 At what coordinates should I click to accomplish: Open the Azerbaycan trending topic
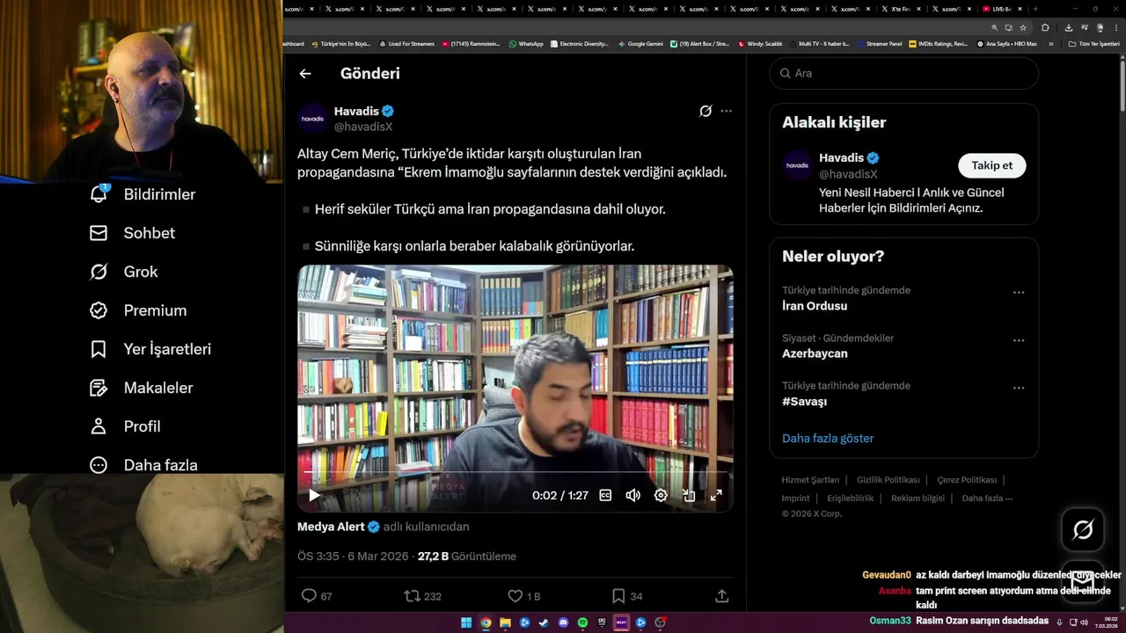pyautogui.click(x=815, y=353)
